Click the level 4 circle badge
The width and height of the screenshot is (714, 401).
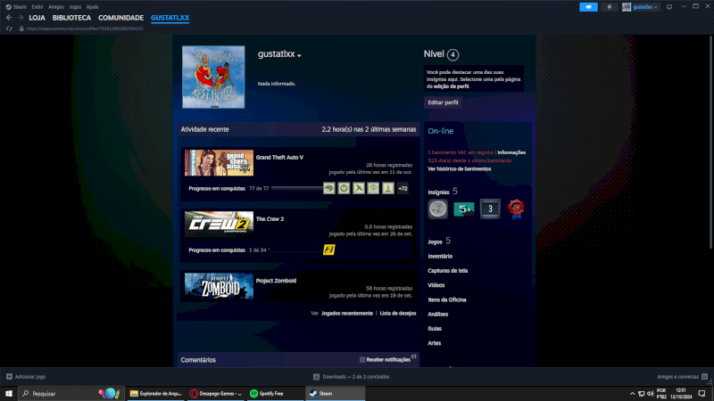point(452,54)
